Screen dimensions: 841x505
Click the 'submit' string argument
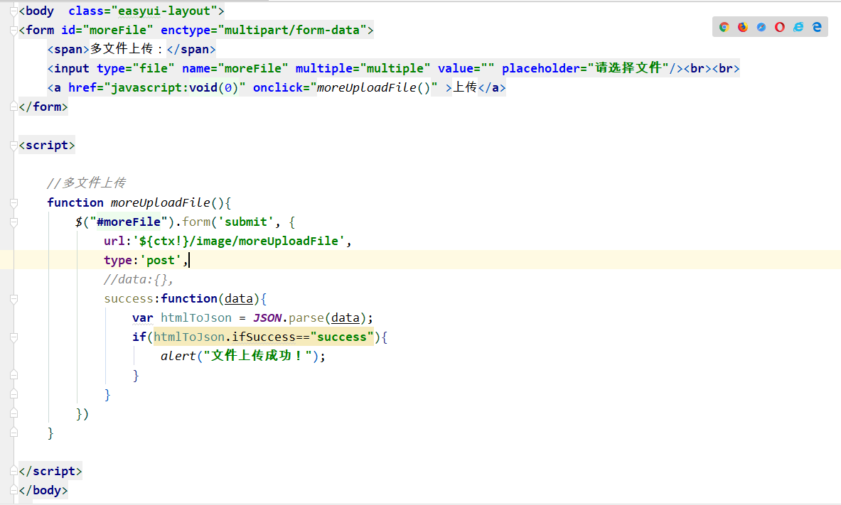tap(246, 222)
